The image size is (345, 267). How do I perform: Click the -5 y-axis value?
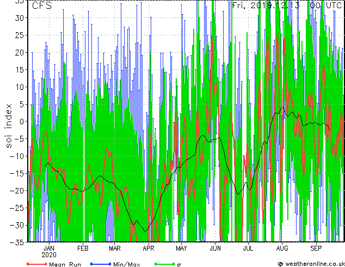pyautogui.click(x=19, y=139)
